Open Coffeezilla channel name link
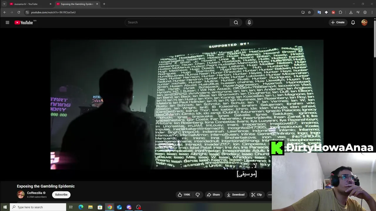376x211 pixels. click(x=35, y=193)
